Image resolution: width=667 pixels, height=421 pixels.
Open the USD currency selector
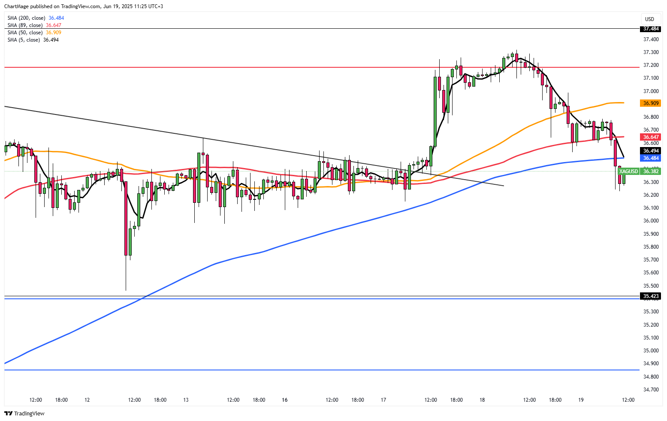650,19
